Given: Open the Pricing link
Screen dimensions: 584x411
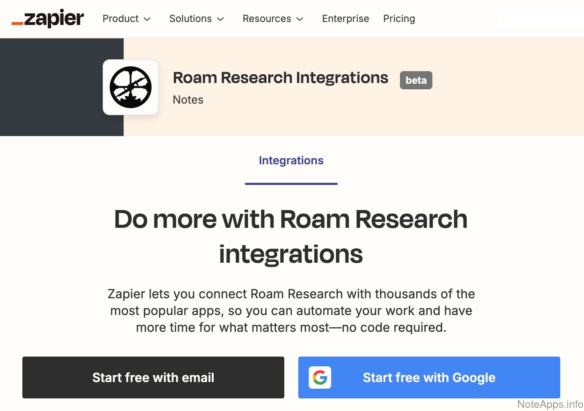Looking at the screenshot, I should point(399,18).
